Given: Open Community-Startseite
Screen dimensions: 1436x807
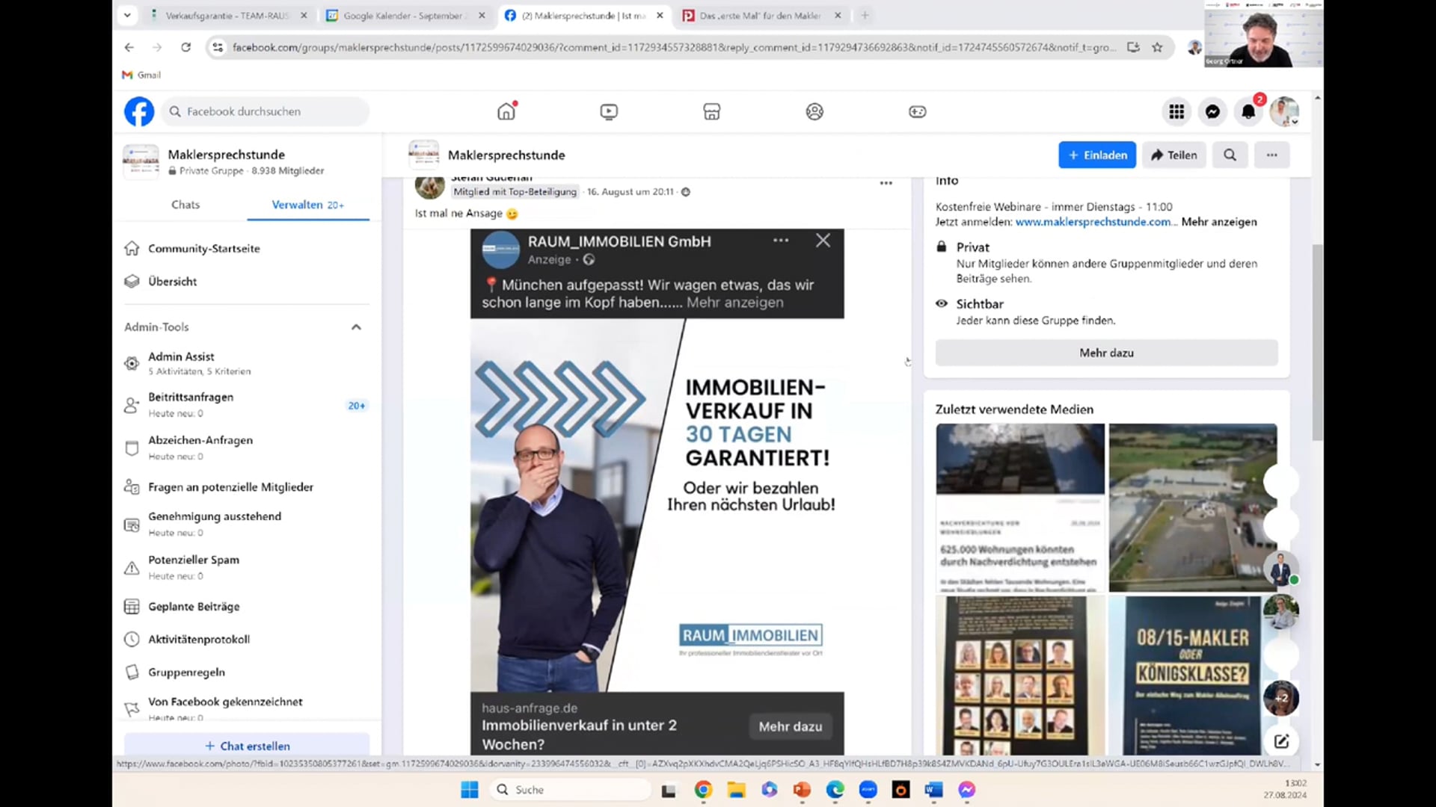Looking at the screenshot, I should click(x=247, y=248).
